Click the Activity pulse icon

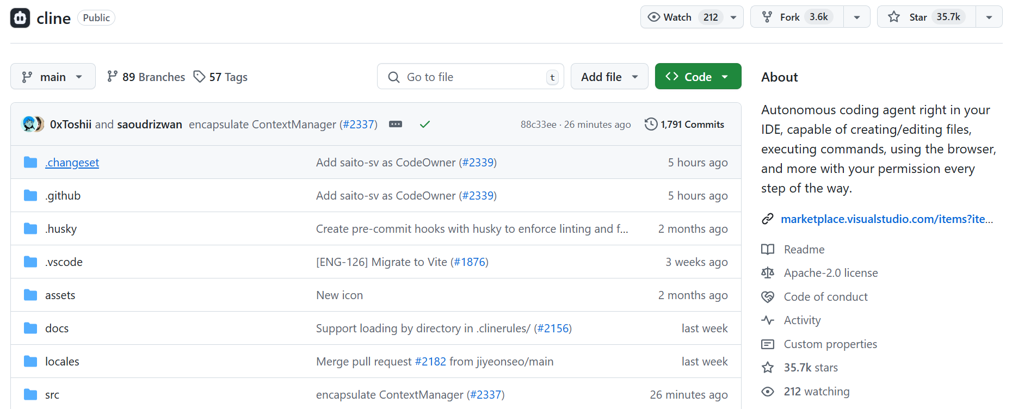(x=768, y=320)
